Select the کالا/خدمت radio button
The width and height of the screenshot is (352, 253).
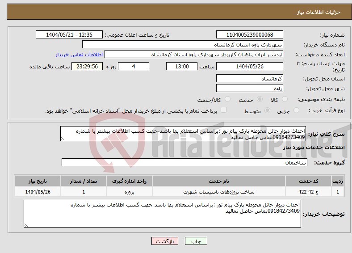pos(227,99)
